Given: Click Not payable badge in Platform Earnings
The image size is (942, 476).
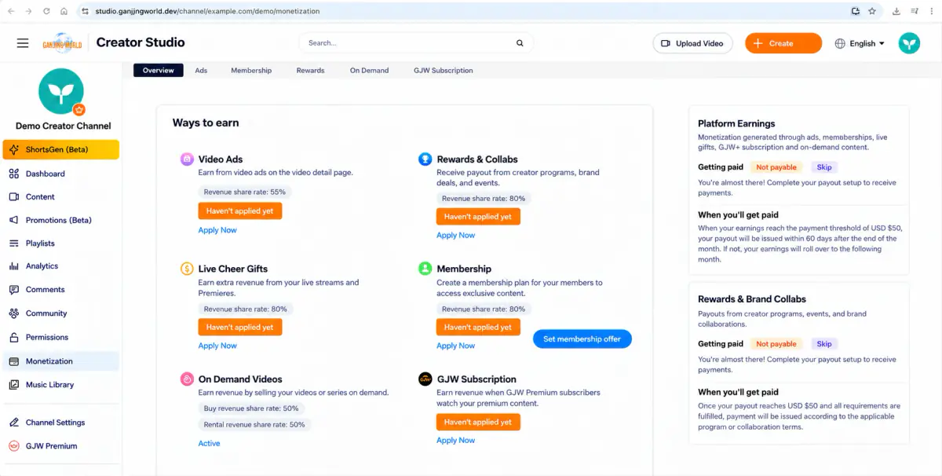Looking at the screenshot, I should pyautogui.click(x=776, y=167).
